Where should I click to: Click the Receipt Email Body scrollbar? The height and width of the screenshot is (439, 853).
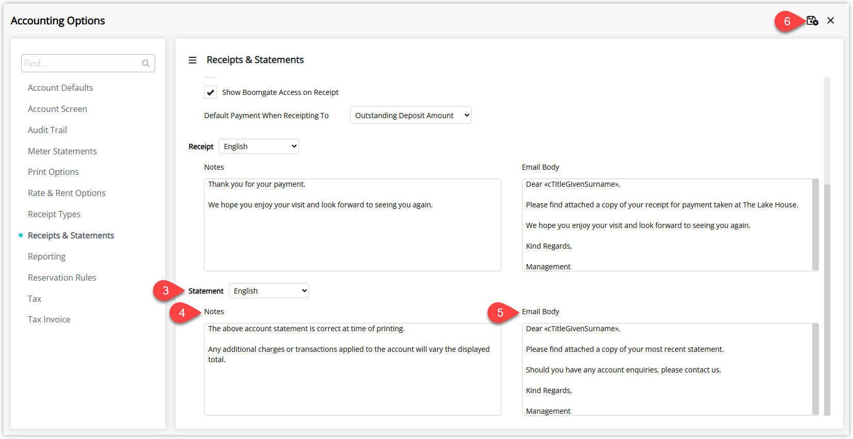click(815, 224)
